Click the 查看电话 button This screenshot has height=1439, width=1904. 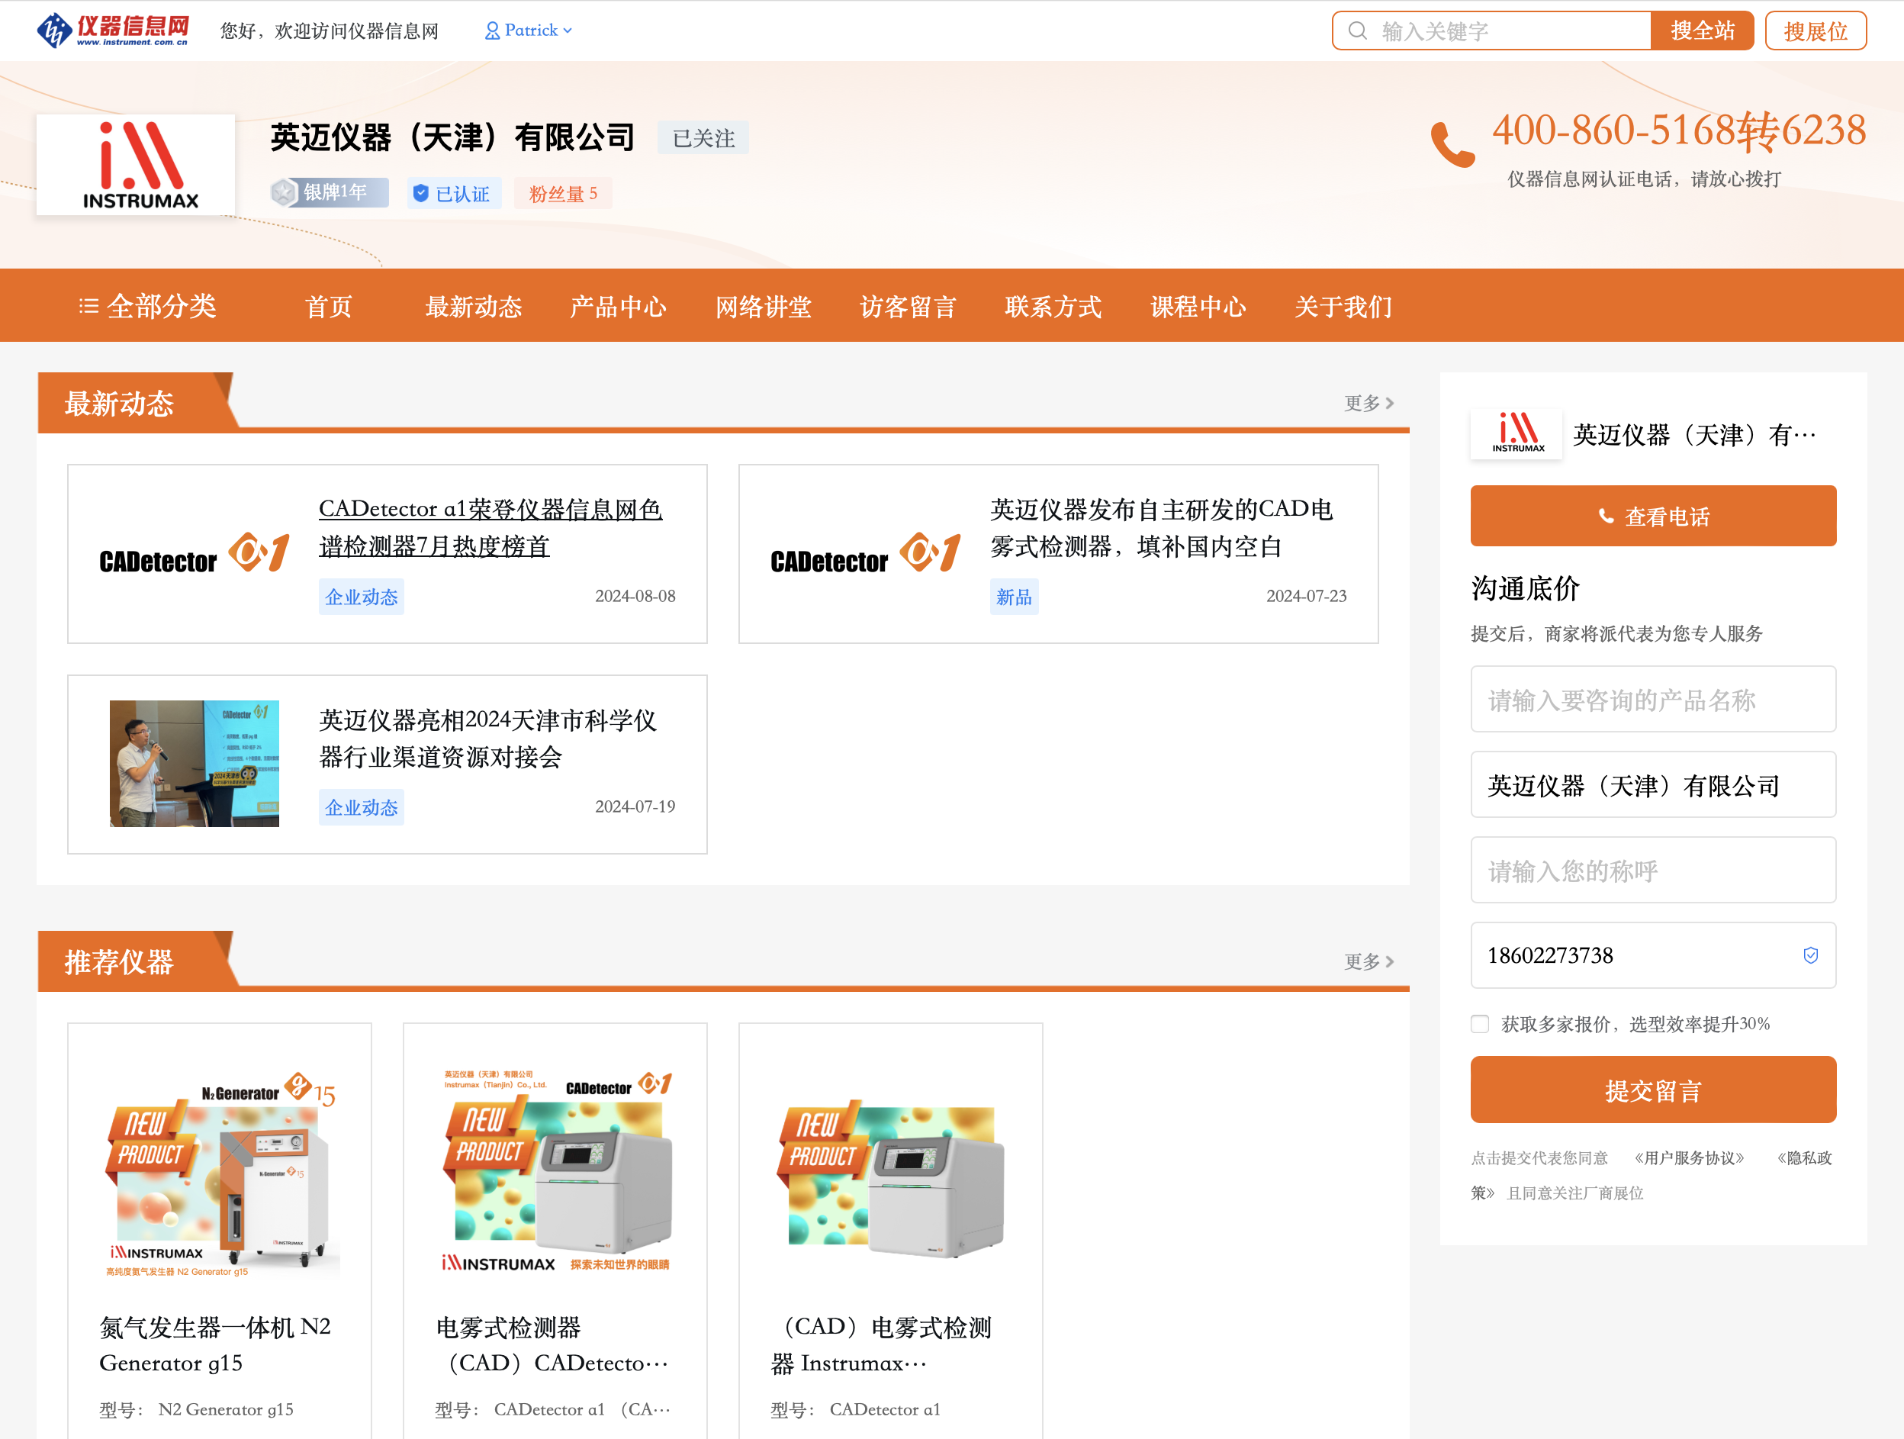click(x=1653, y=516)
